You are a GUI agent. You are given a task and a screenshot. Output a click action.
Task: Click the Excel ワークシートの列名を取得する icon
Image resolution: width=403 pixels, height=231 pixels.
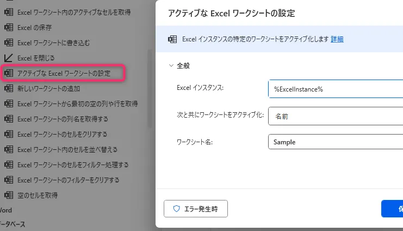pos(8,119)
